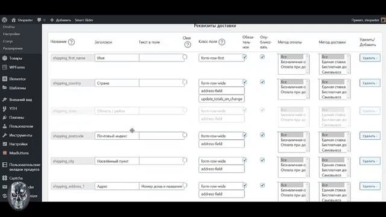Open Удалить dropdown for shipping_country
Screen dimensions: 386x217
pos(370,83)
